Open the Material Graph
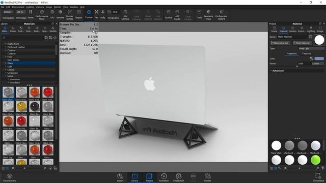This screenshot has height=183, width=326. [280, 43]
